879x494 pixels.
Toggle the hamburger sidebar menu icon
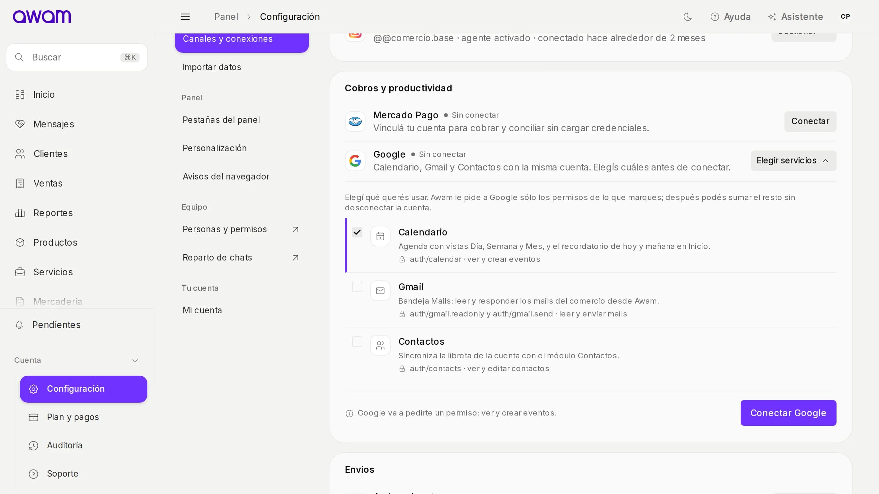click(185, 16)
